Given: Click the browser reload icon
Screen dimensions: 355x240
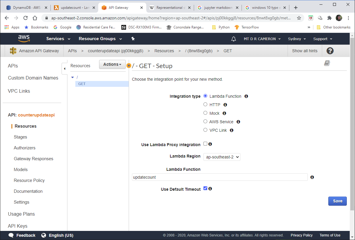Looking at the screenshot, I should 26,18.
